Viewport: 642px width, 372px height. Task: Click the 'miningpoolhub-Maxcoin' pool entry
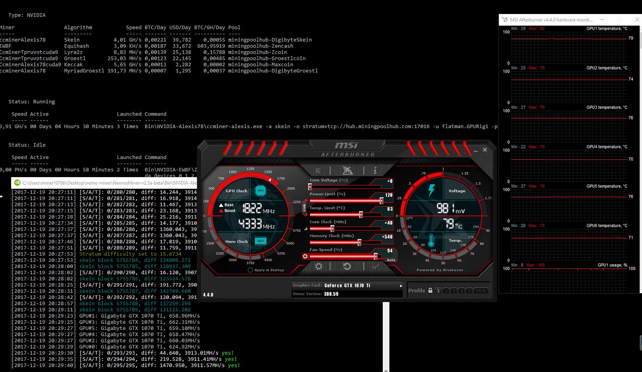[x=260, y=64]
